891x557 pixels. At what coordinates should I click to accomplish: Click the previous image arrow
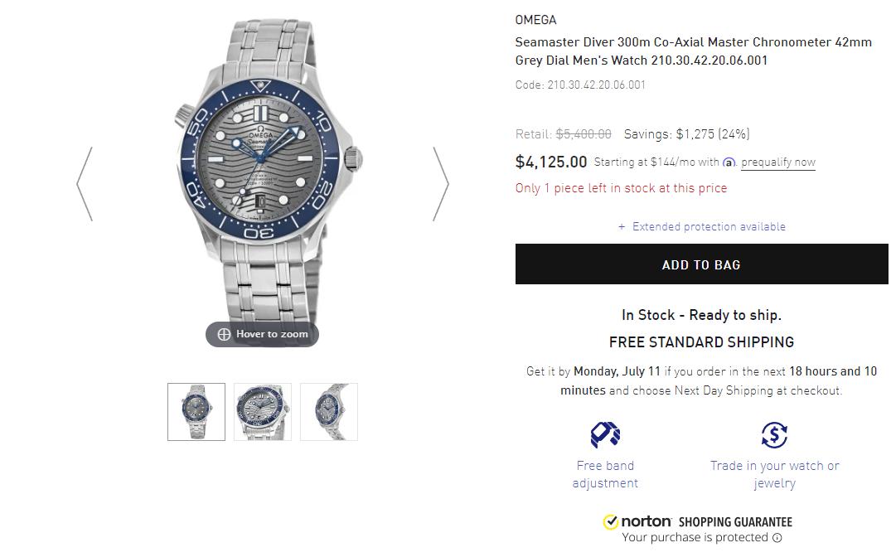coord(85,184)
